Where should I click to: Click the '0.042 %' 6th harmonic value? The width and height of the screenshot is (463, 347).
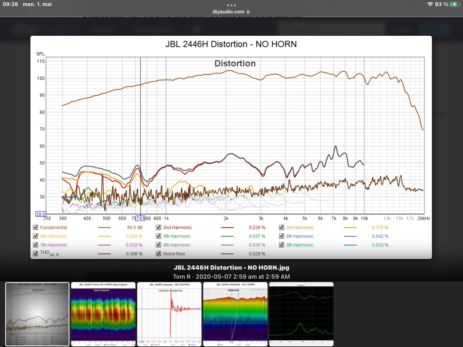click(380, 236)
